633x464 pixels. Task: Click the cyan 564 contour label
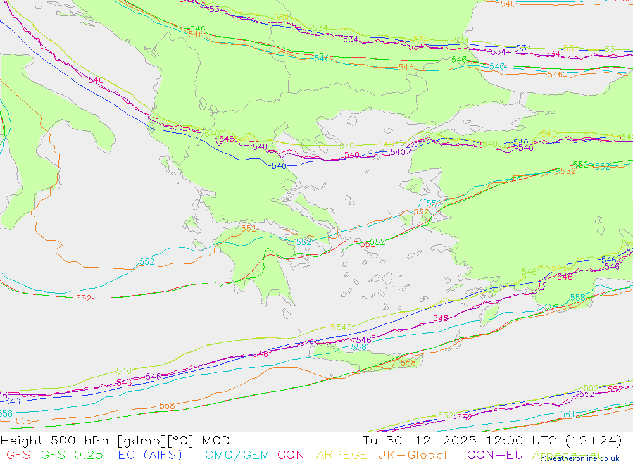pyautogui.click(x=568, y=414)
